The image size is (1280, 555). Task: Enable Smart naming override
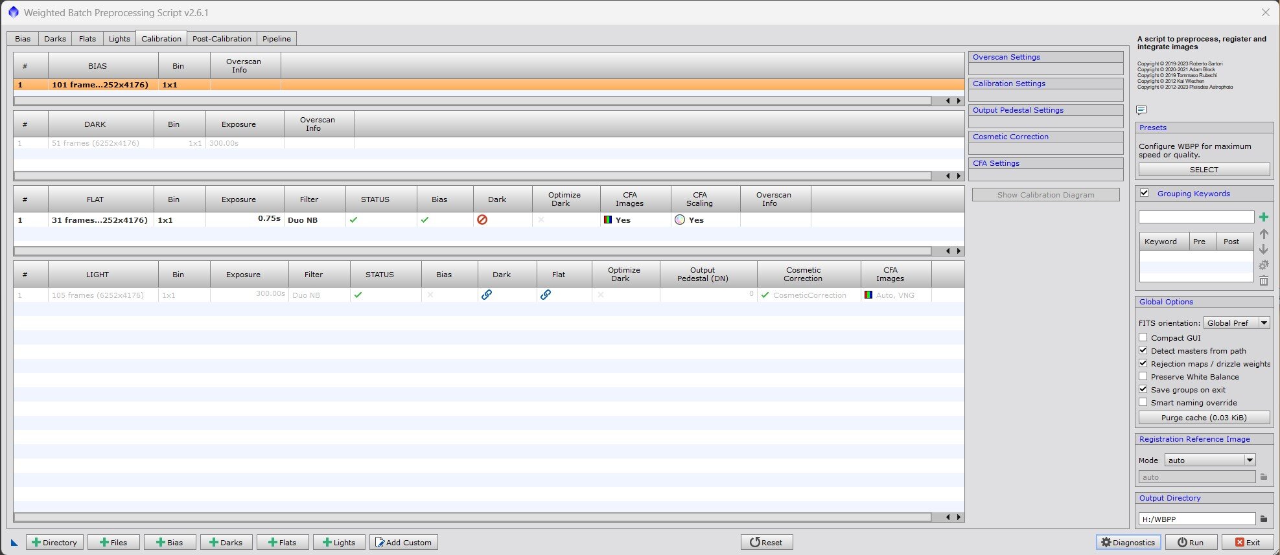pyautogui.click(x=1143, y=402)
